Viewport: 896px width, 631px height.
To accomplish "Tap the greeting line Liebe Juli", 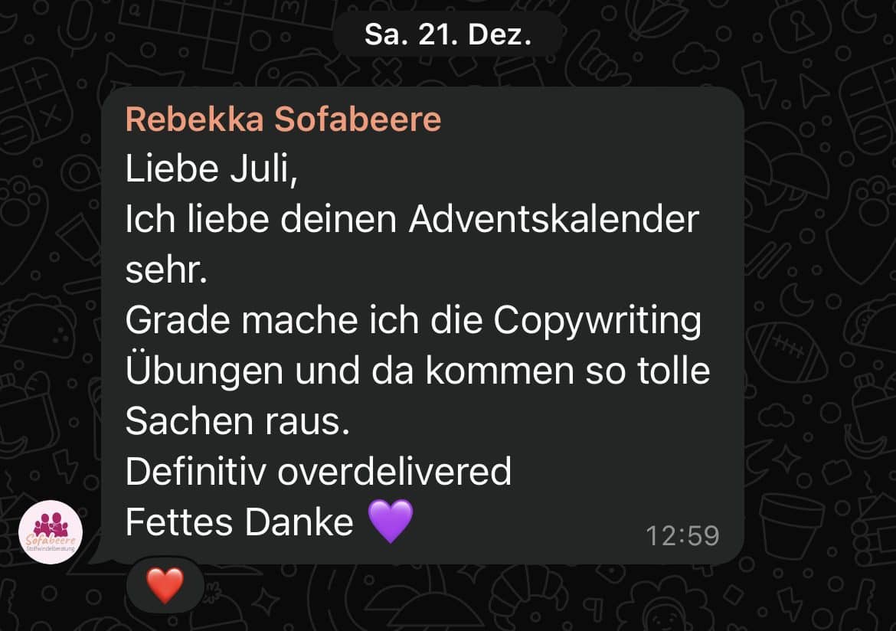I will pos(211,169).
